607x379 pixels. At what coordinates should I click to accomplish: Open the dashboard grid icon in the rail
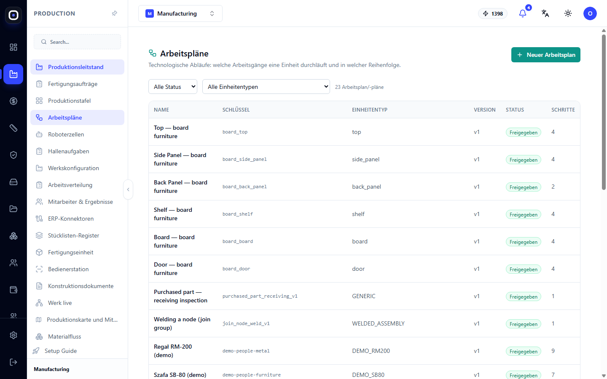click(13, 47)
